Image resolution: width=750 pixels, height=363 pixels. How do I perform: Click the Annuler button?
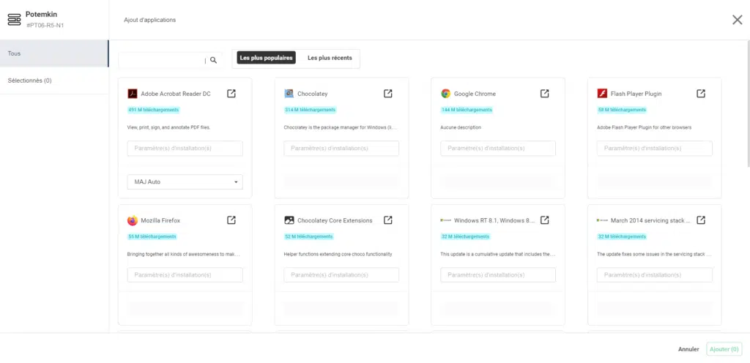(688, 349)
